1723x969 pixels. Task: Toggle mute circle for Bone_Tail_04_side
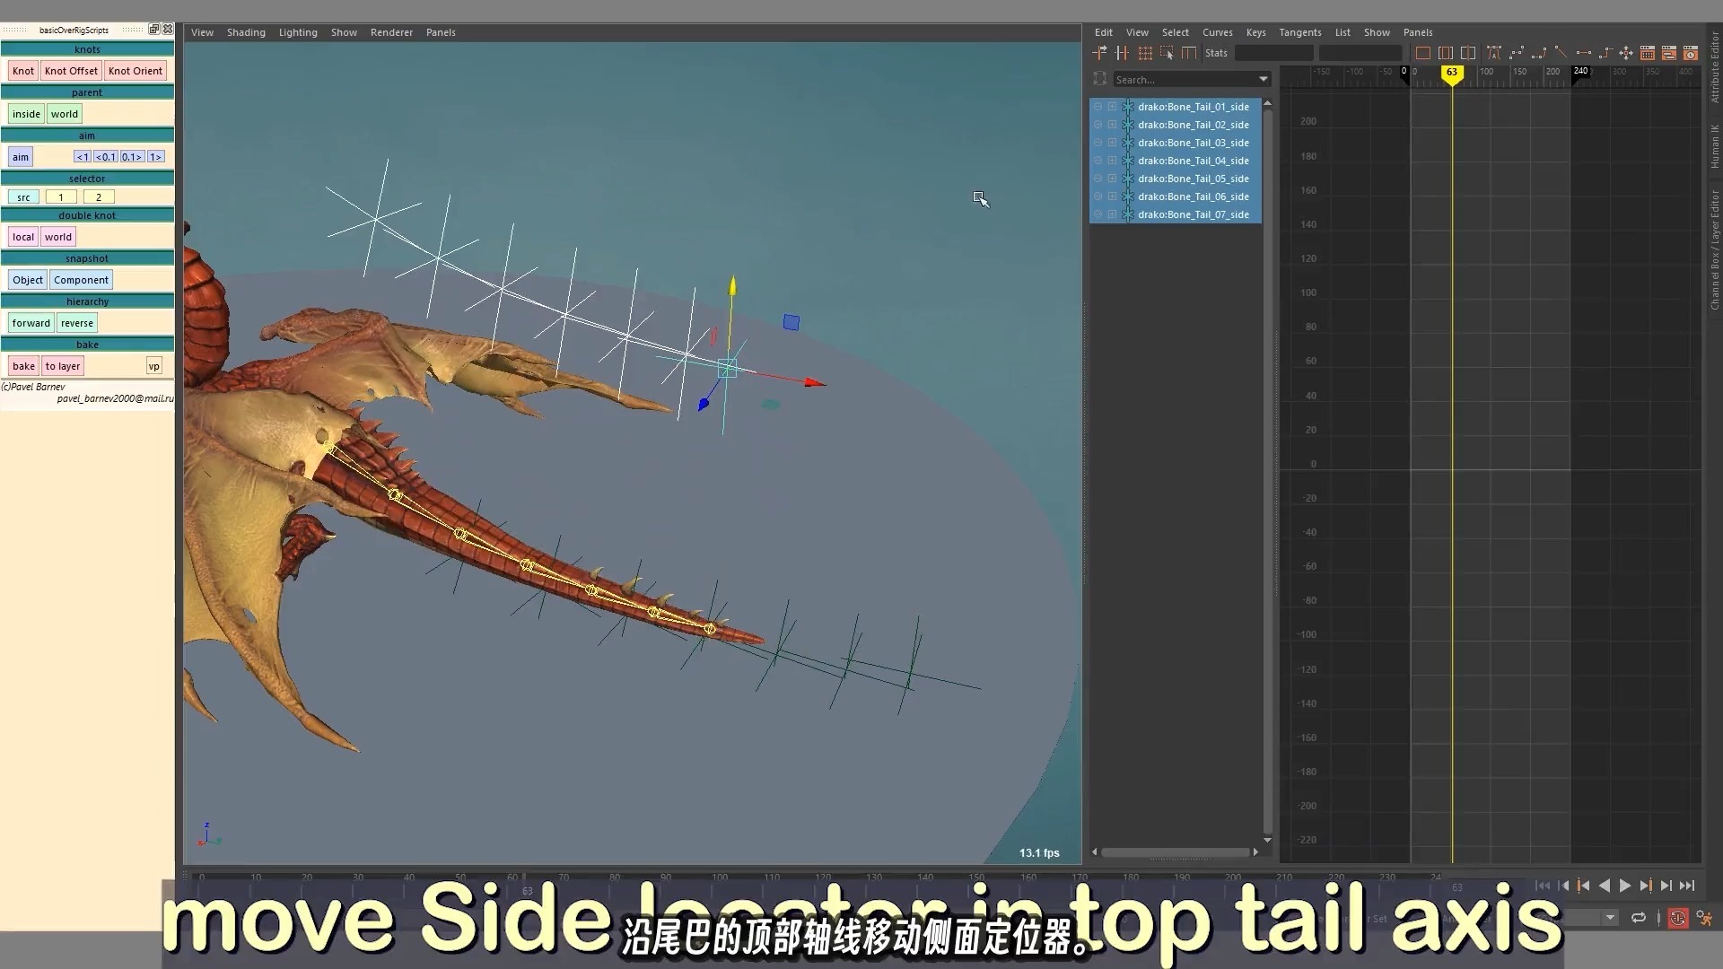pos(1098,161)
